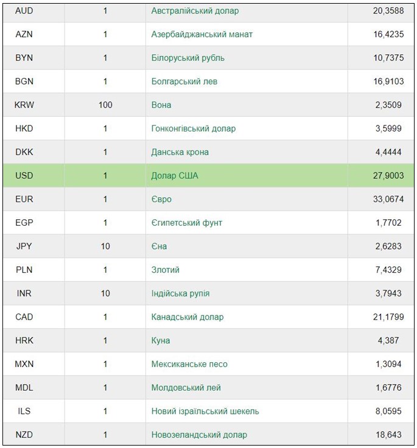
Task: Select the Новозеландський долар link
Action: (x=199, y=435)
